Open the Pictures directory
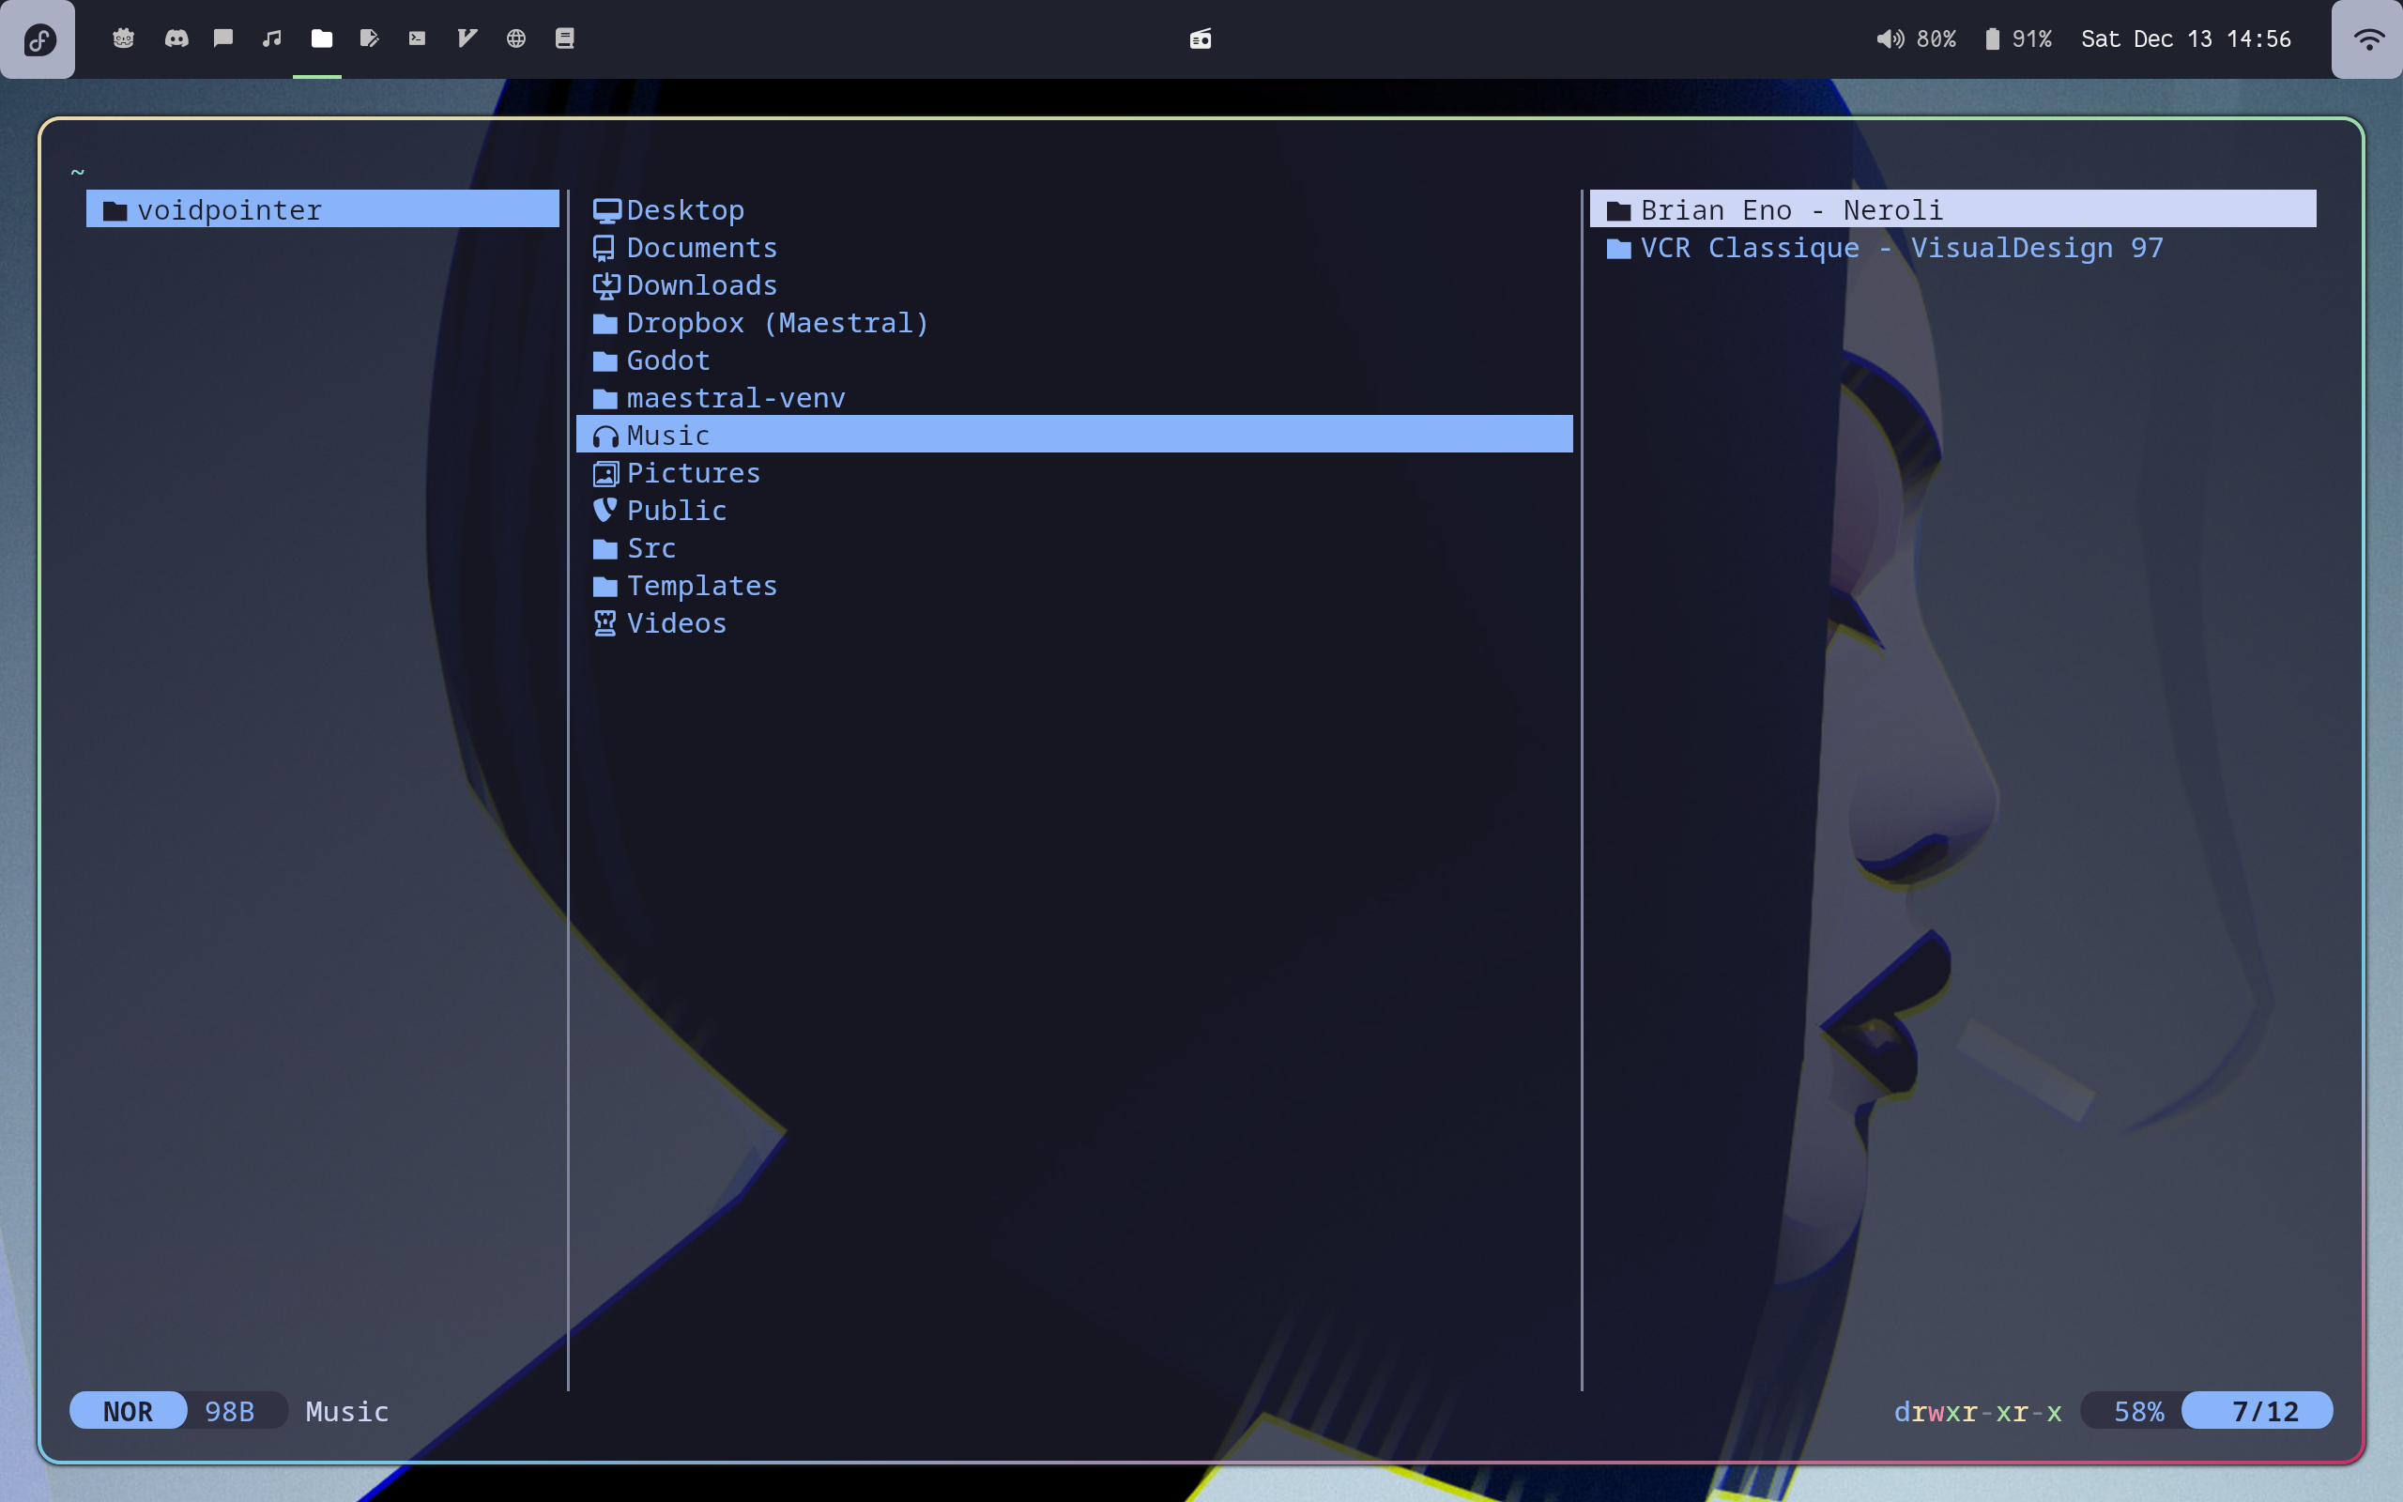 [693, 474]
